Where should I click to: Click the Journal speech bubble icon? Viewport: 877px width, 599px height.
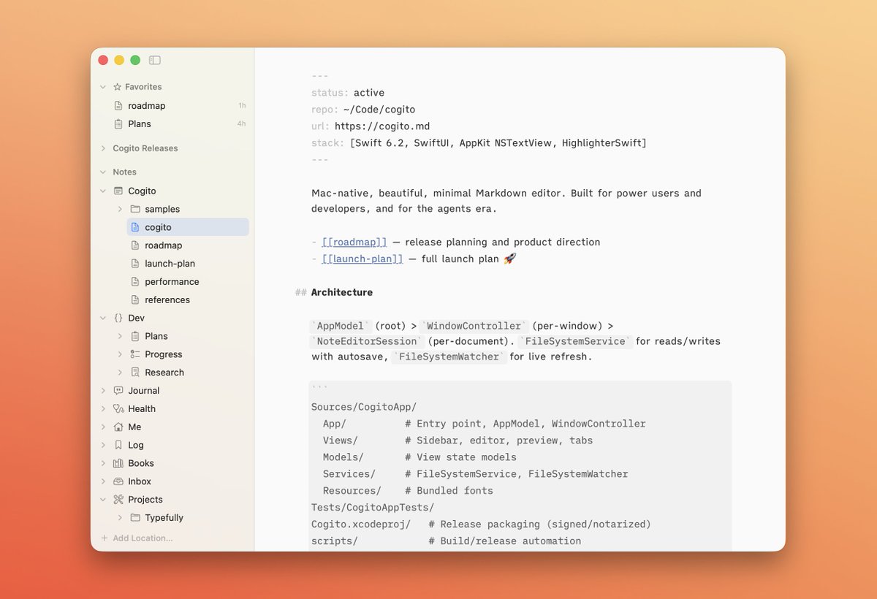tap(118, 391)
